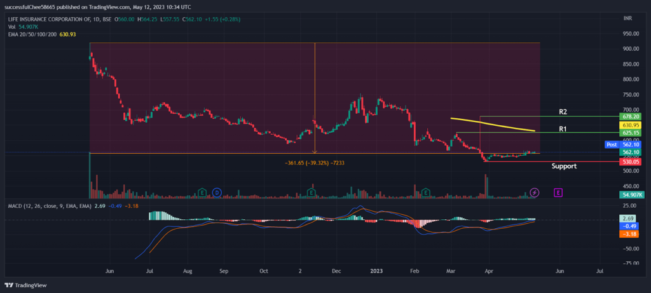Screen dimensions: 651x293
Task: Click the INR currency label
Action: pos(627,18)
